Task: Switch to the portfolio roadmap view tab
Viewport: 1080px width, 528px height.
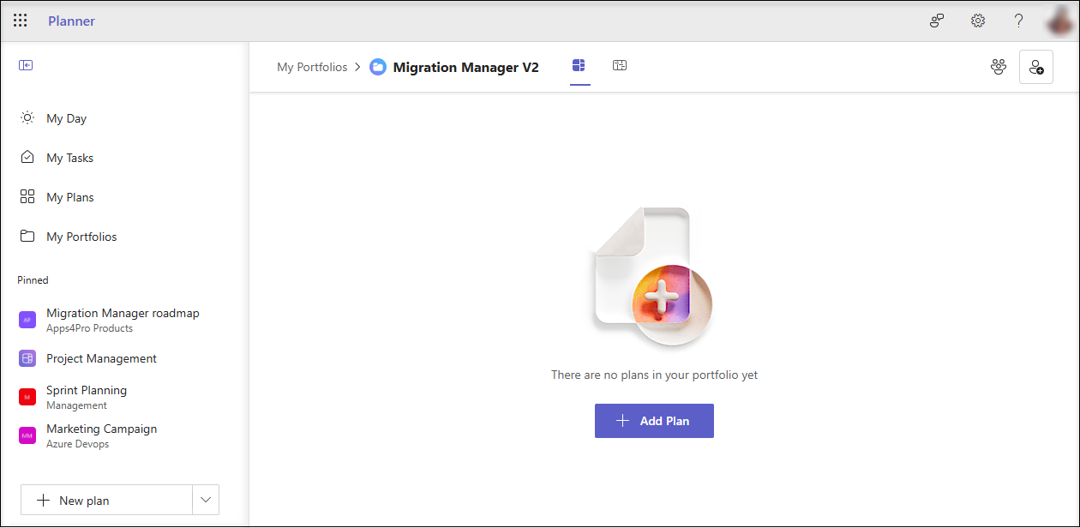Action: pyautogui.click(x=620, y=66)
